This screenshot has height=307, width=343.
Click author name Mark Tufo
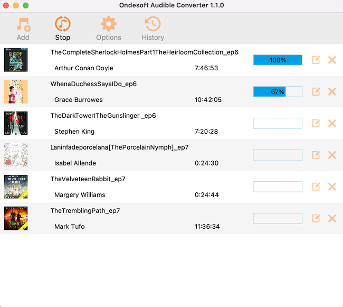coord(69,226)
